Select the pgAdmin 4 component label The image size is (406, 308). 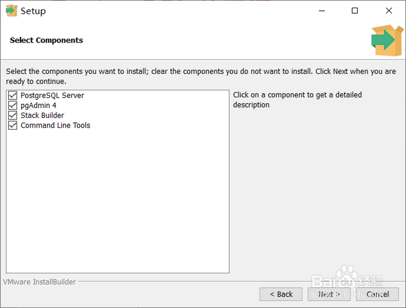(39, 105)
